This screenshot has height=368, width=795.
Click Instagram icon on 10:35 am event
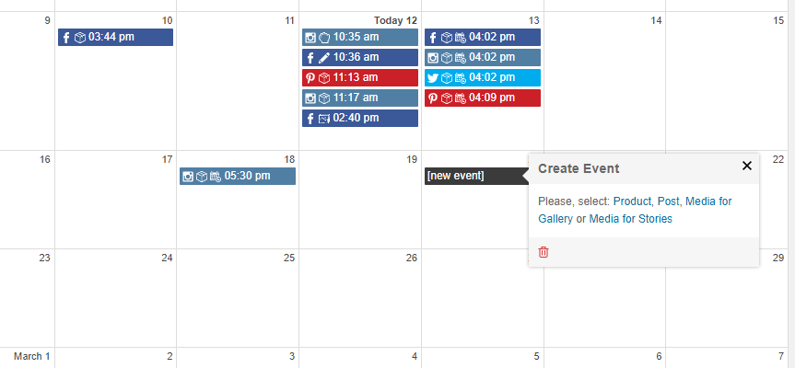(310, 38)
